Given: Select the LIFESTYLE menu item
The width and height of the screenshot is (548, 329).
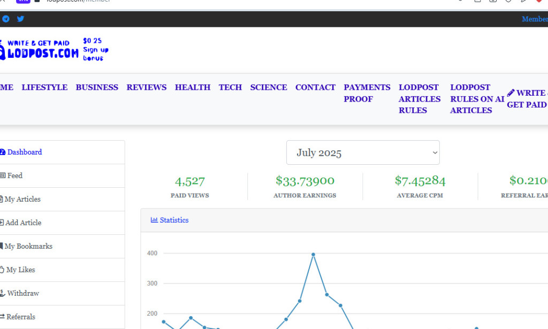Looking at the screenshot, I should pos(44,87).
